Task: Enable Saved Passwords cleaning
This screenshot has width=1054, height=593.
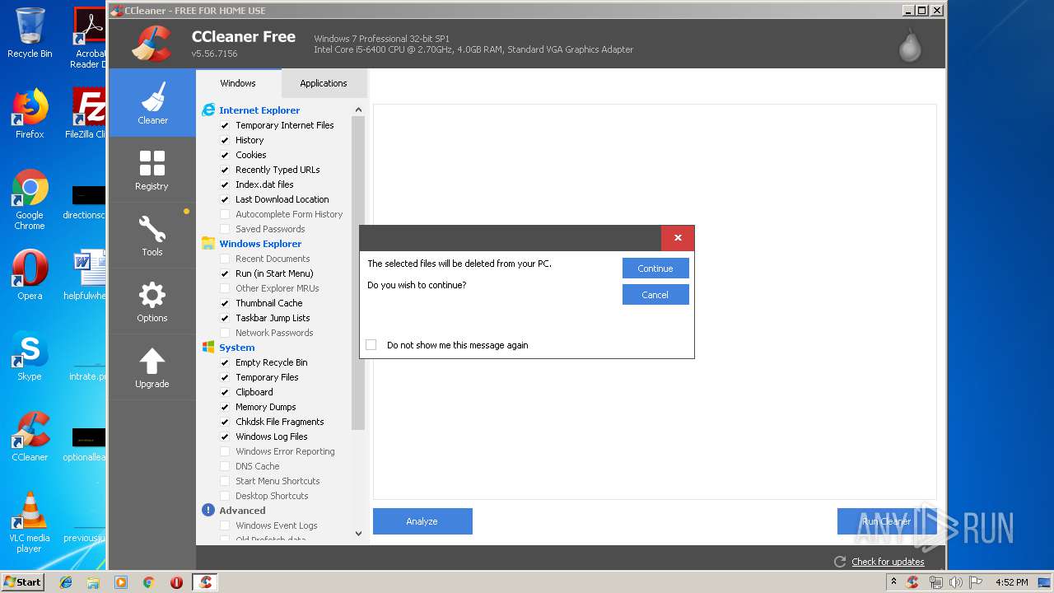Action: [225, 229]
